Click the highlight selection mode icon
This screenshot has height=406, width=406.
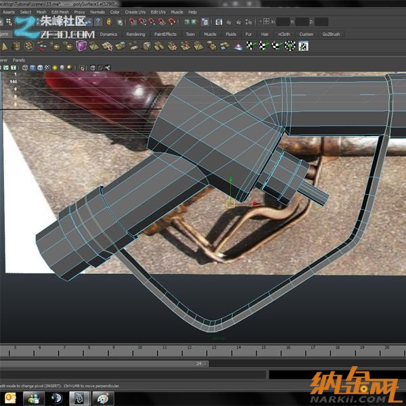120,22
